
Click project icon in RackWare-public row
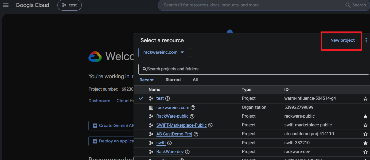coord(151,117)
